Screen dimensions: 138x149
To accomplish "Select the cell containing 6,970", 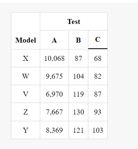I will tap(54, 94).
